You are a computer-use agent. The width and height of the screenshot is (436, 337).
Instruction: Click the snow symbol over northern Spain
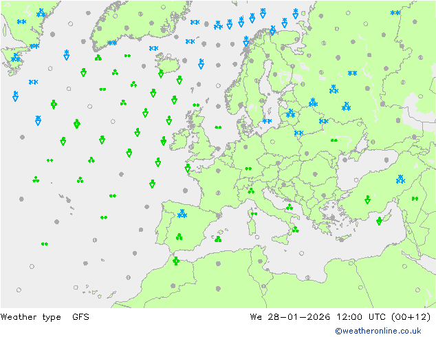click(182, 213)
